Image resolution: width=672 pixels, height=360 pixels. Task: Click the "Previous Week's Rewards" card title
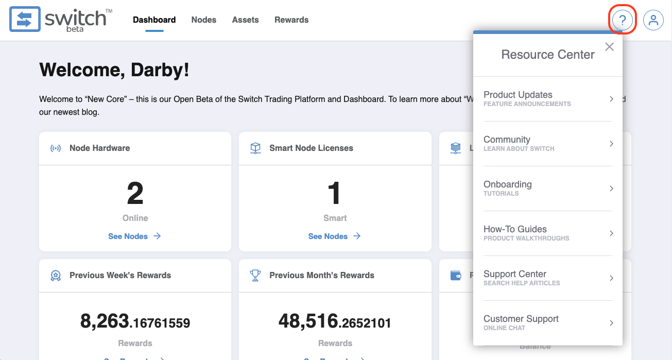coord(120,276)
